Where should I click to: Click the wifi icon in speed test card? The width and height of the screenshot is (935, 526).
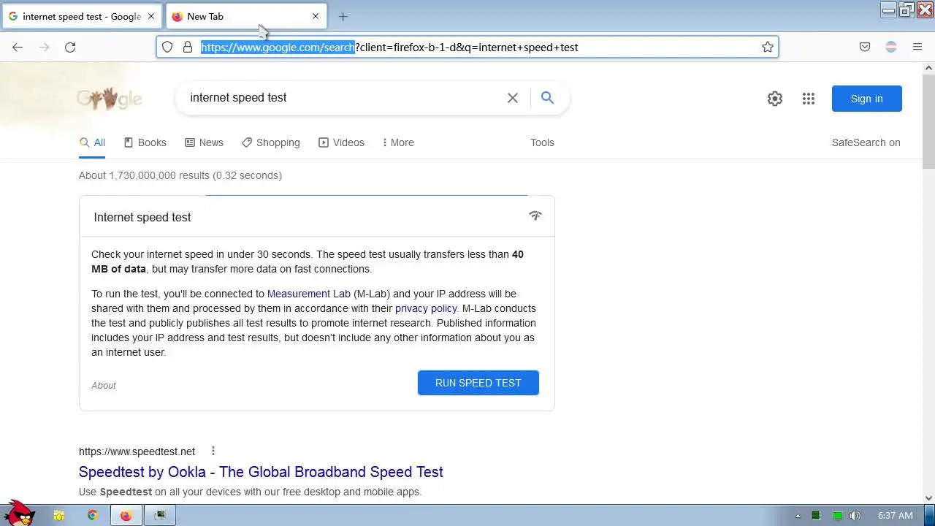(x=535, y=216)
